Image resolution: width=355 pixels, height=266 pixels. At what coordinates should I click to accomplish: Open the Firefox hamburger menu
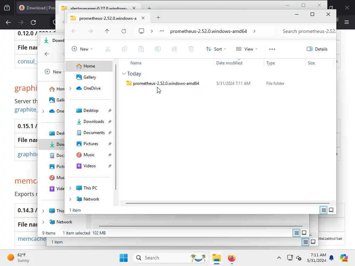pos(347,22)
